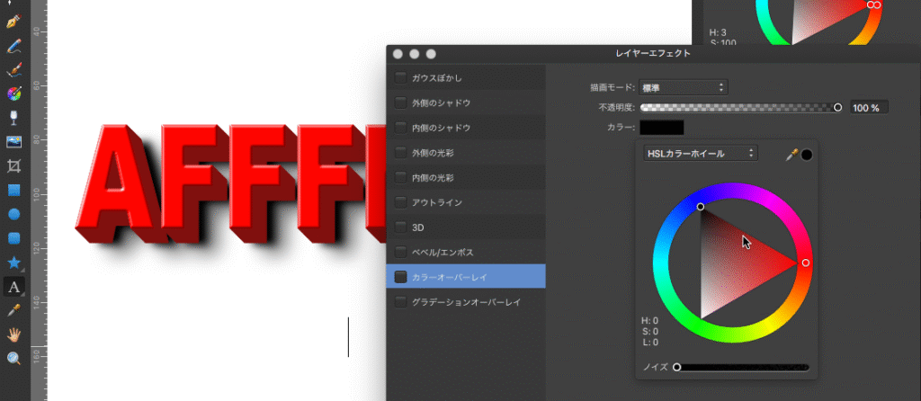Viewport: 921px width, 401px height.
Task: Select the Crop tool
Action: [x=14, y=165]
